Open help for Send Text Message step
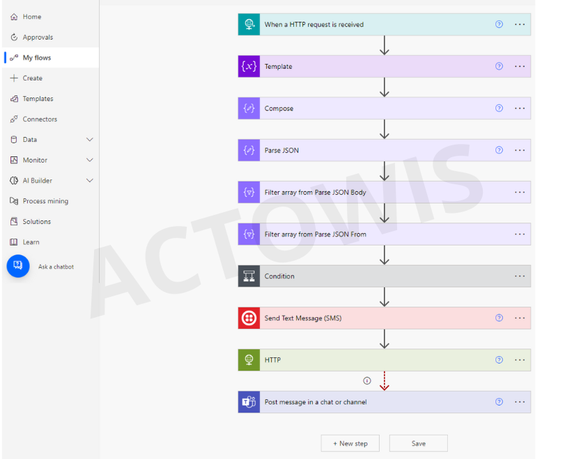Screen dimensions: 572x459 click(x=499, y=318)
